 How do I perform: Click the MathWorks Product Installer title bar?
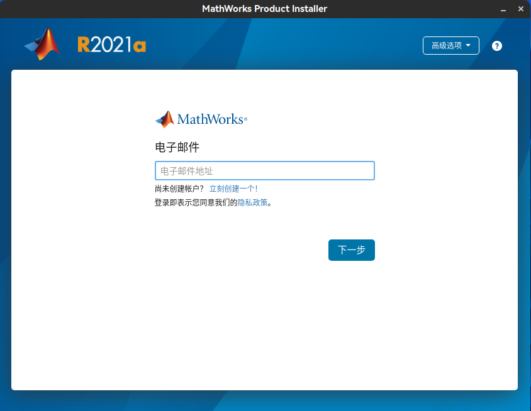tap(264, 9)
